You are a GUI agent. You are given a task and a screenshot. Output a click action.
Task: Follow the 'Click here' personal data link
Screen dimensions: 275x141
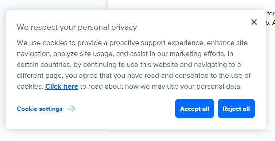pyautogui.click(x=62, y=86)
